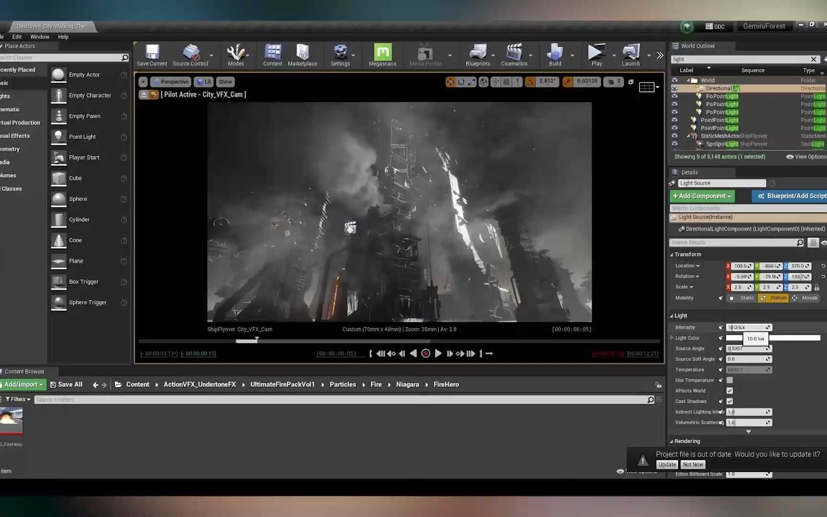Click the Play in editor icon
This screenshot has height=517, width=827.
click(597, 55)
